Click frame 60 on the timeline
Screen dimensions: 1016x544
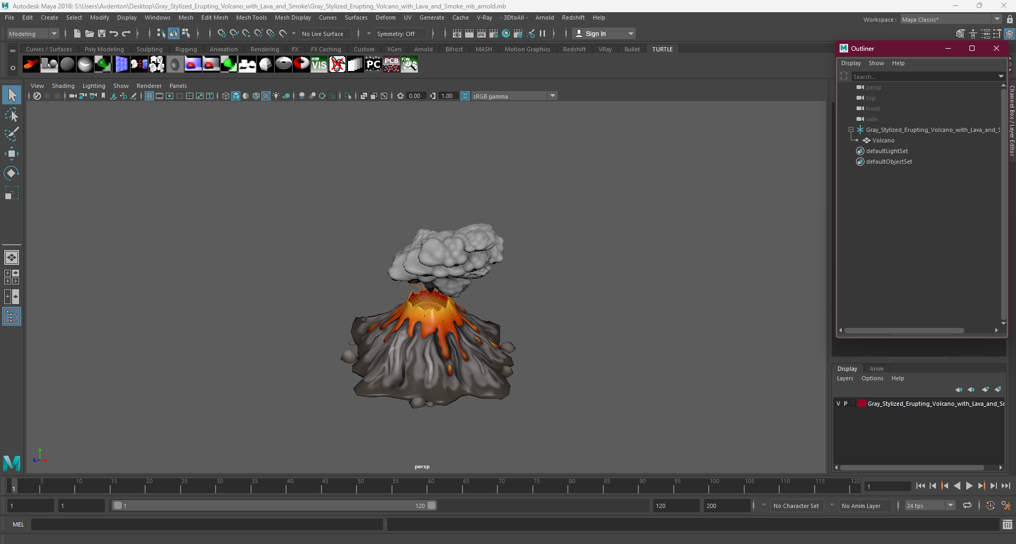pos(431,486)
